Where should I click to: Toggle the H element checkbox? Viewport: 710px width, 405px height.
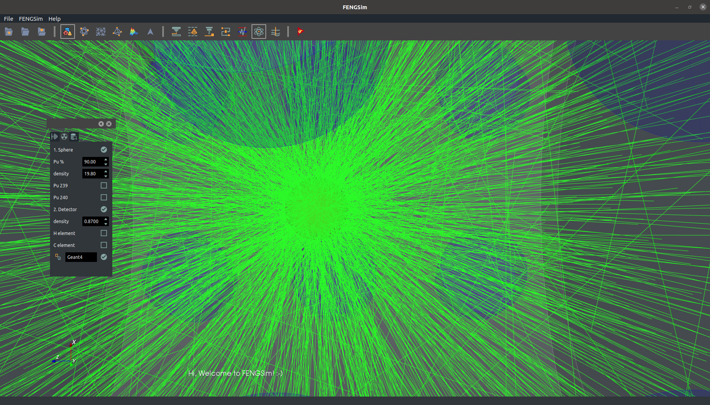(x=103, y=233)
